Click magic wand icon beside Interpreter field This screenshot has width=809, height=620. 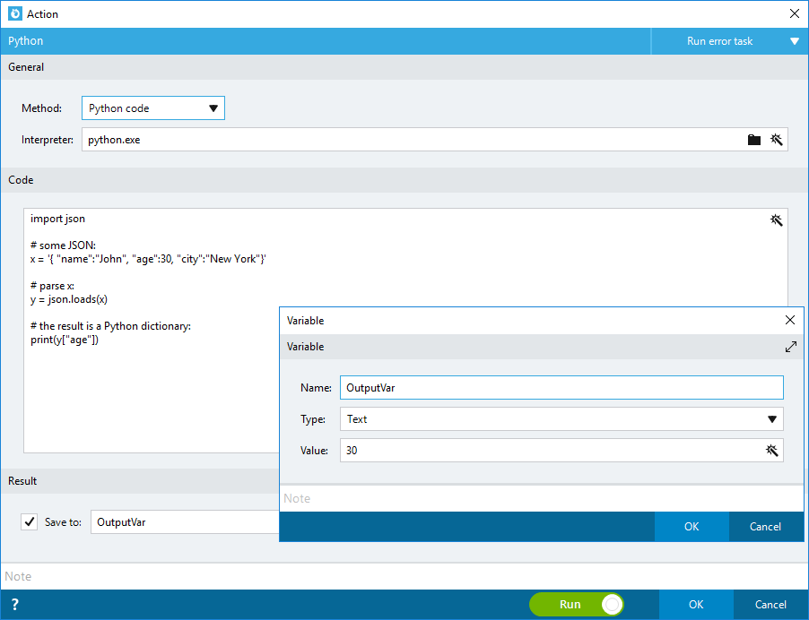click(x=776, y=140)
